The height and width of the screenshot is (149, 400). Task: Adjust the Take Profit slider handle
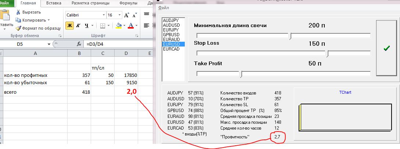click(x=241, y=74)
